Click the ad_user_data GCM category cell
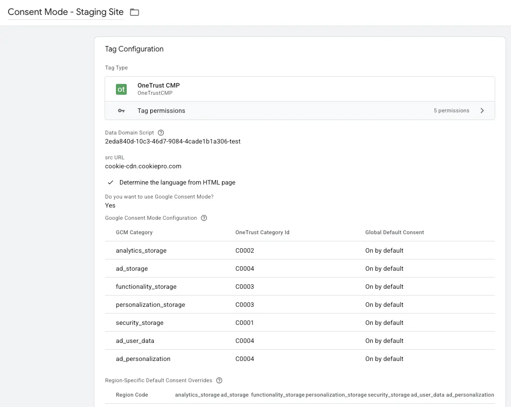 (135, 341)
